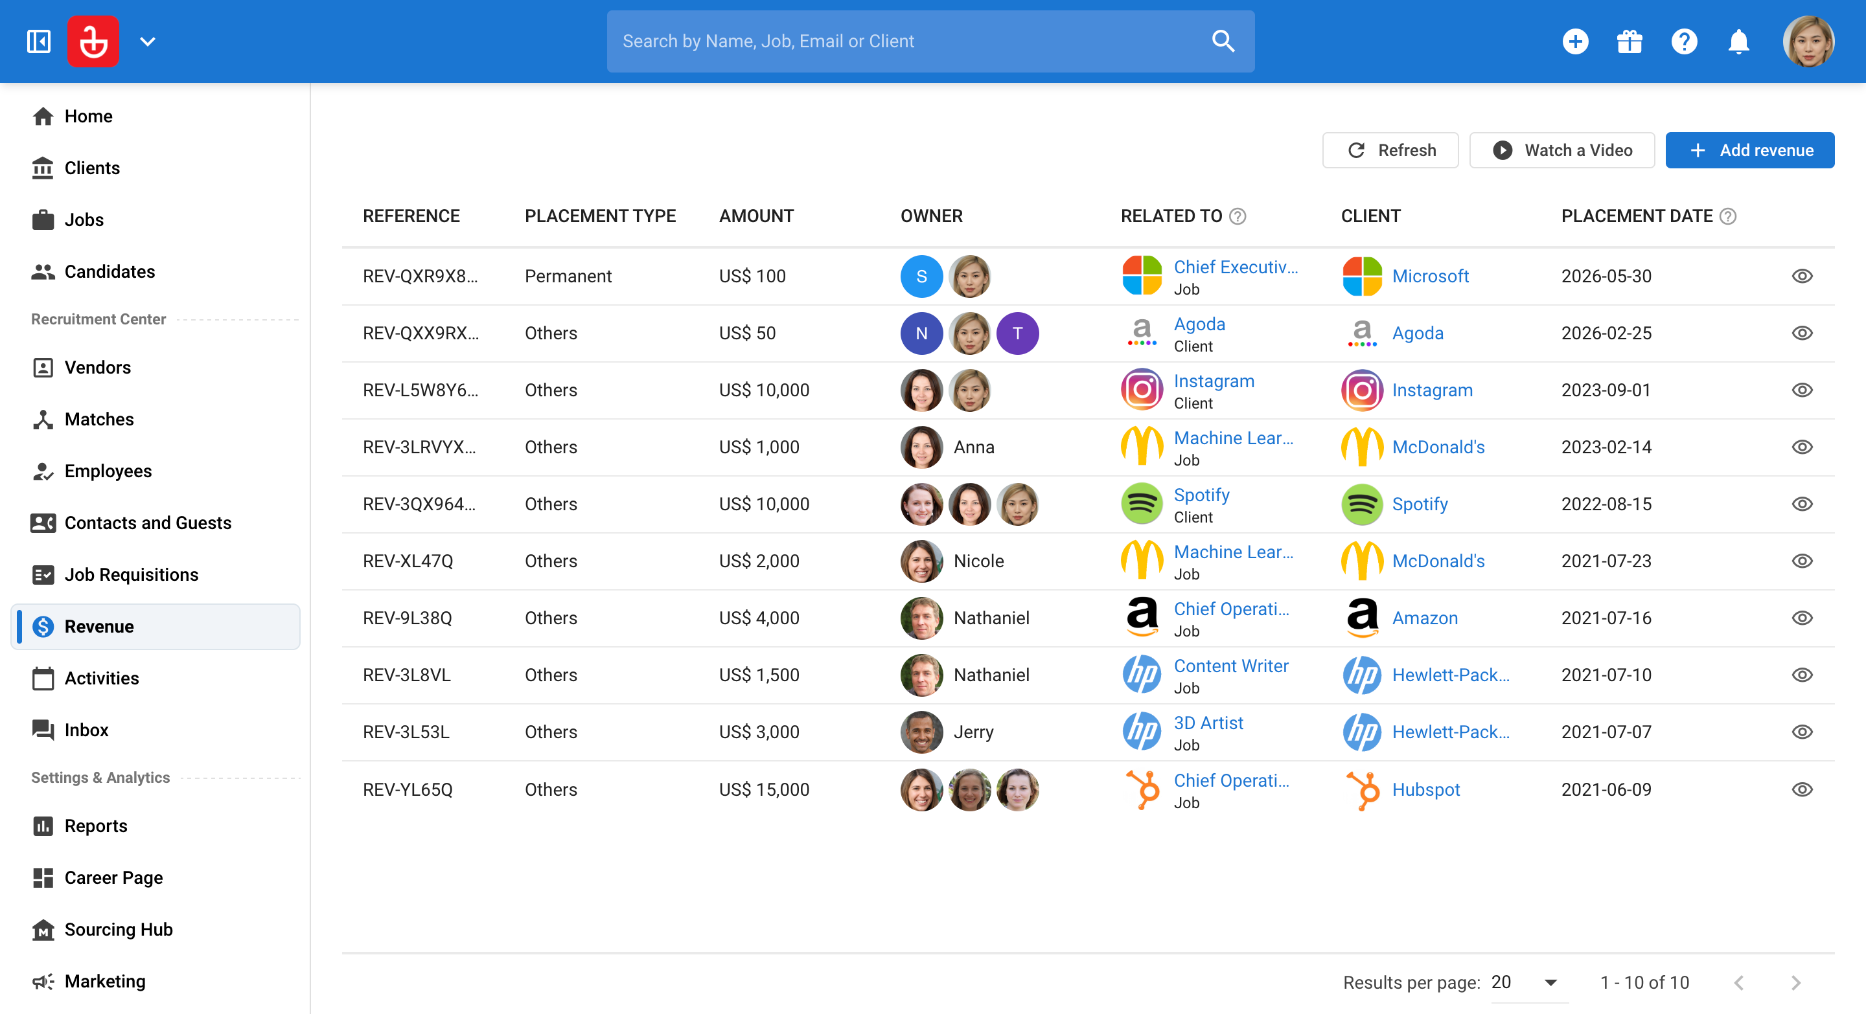
Task: Click the Activities calendar icon
Action: [x=43, y=678]
